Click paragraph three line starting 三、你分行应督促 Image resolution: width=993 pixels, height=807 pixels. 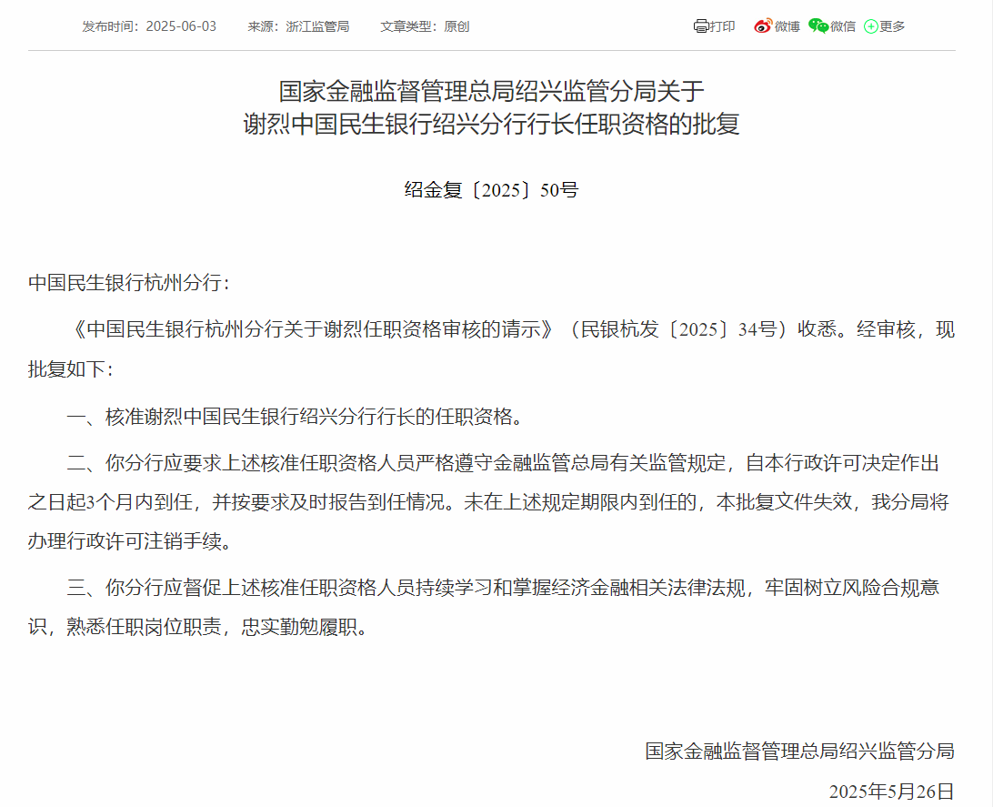pos(504,588)
